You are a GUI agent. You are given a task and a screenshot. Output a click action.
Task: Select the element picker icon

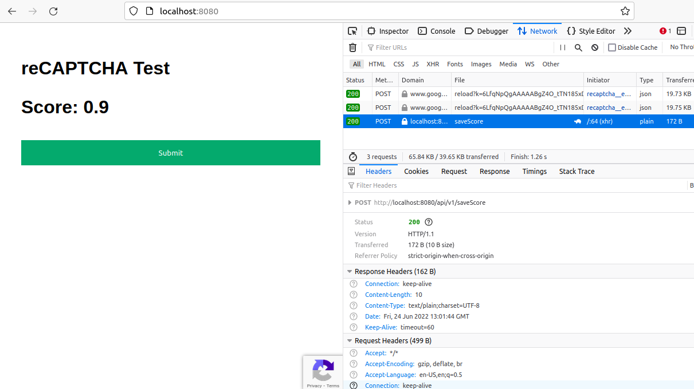tap(352, 31)
